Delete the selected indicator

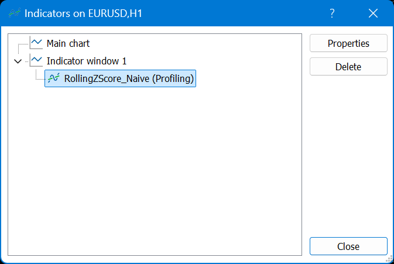coord(348,67)
